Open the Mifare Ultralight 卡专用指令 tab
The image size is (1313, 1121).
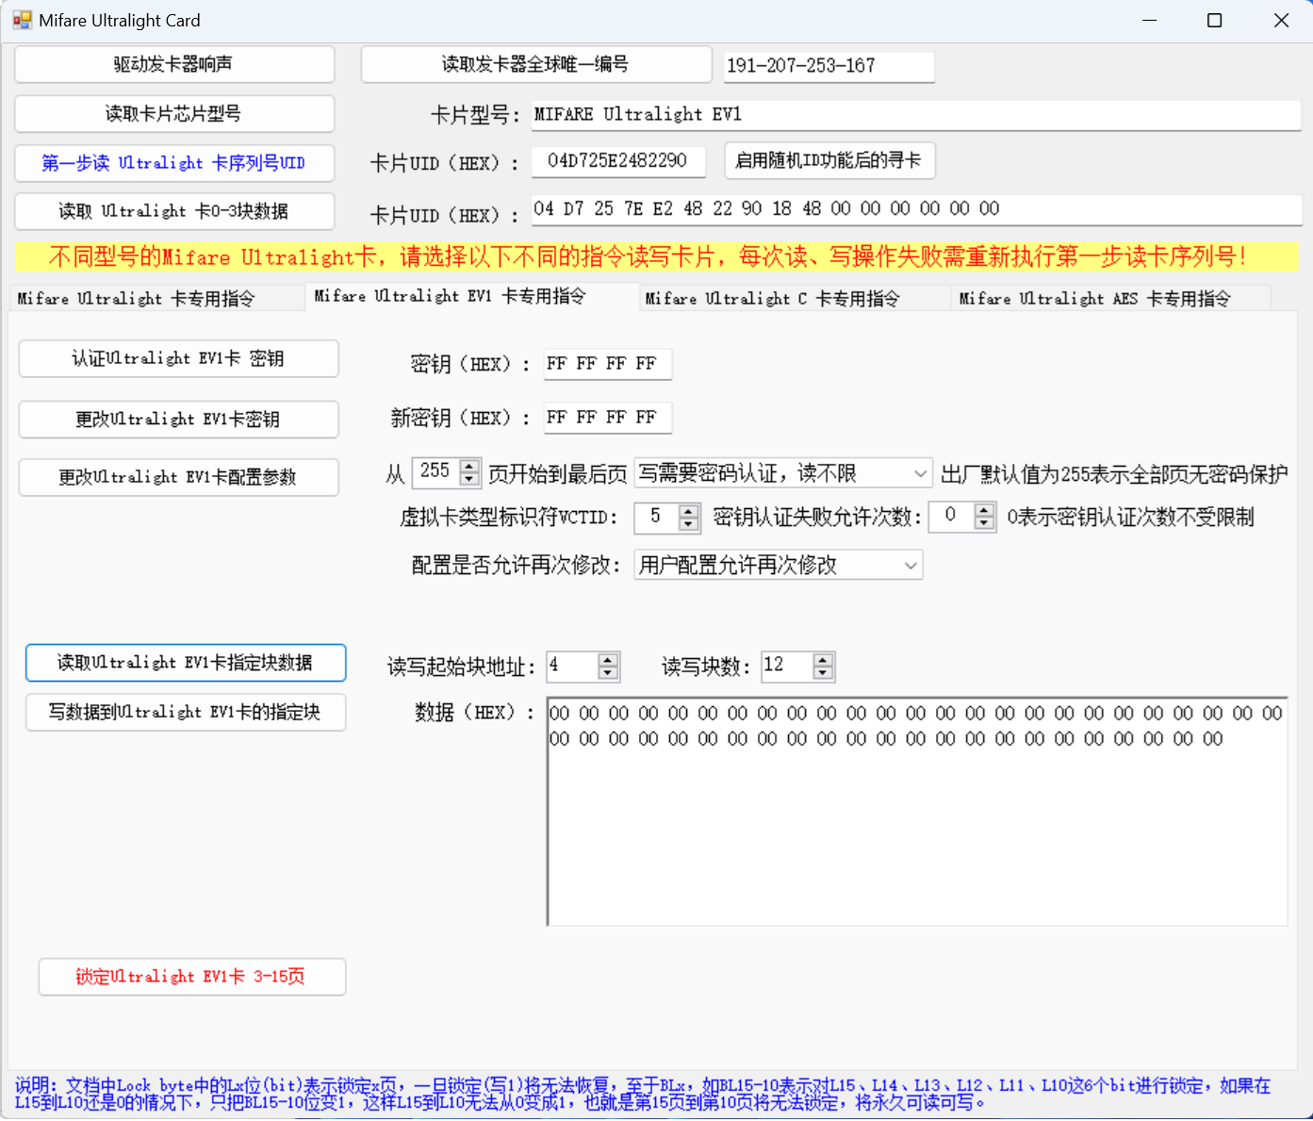click(x=136, y=299)
